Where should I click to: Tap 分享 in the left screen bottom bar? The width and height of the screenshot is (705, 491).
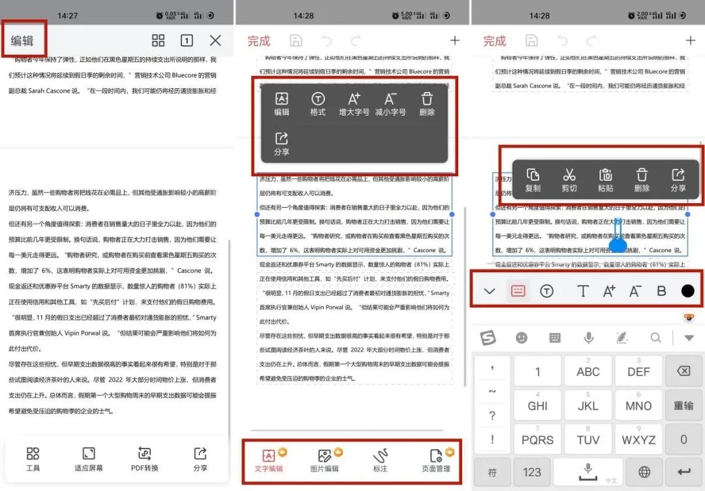click(x=200, y=459)
